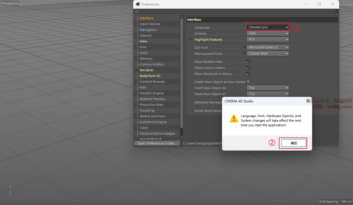The width and height of the screenshot is (353, 205).
Task: Click the dotted grip icon below the title bar
Action: pyautogui.click(x=136, y=12)
